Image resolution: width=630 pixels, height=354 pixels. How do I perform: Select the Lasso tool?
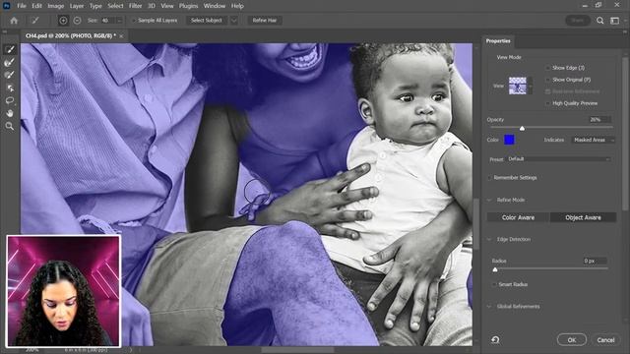pyautogui.click(x=10, y=100)
